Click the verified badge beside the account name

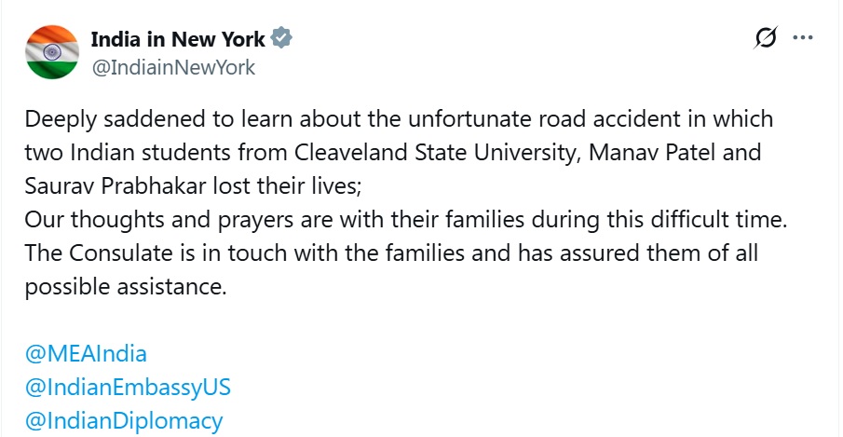pyautogui.click(x=281, y=38)
